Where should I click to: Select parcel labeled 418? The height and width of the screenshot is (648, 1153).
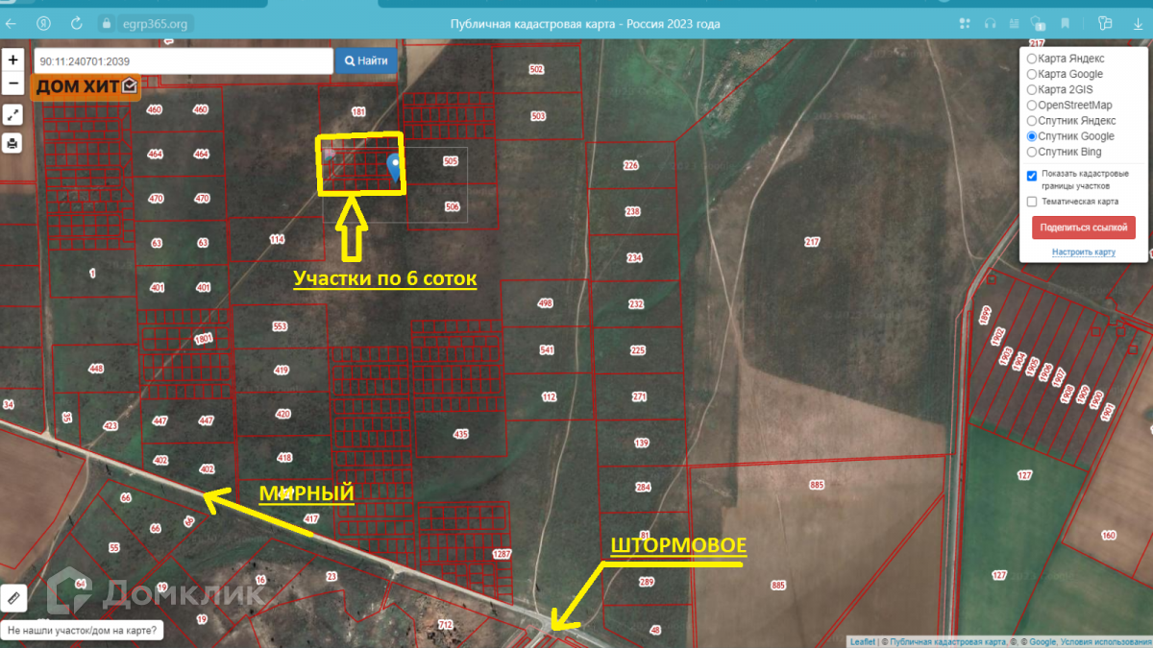tap(285, 458)
